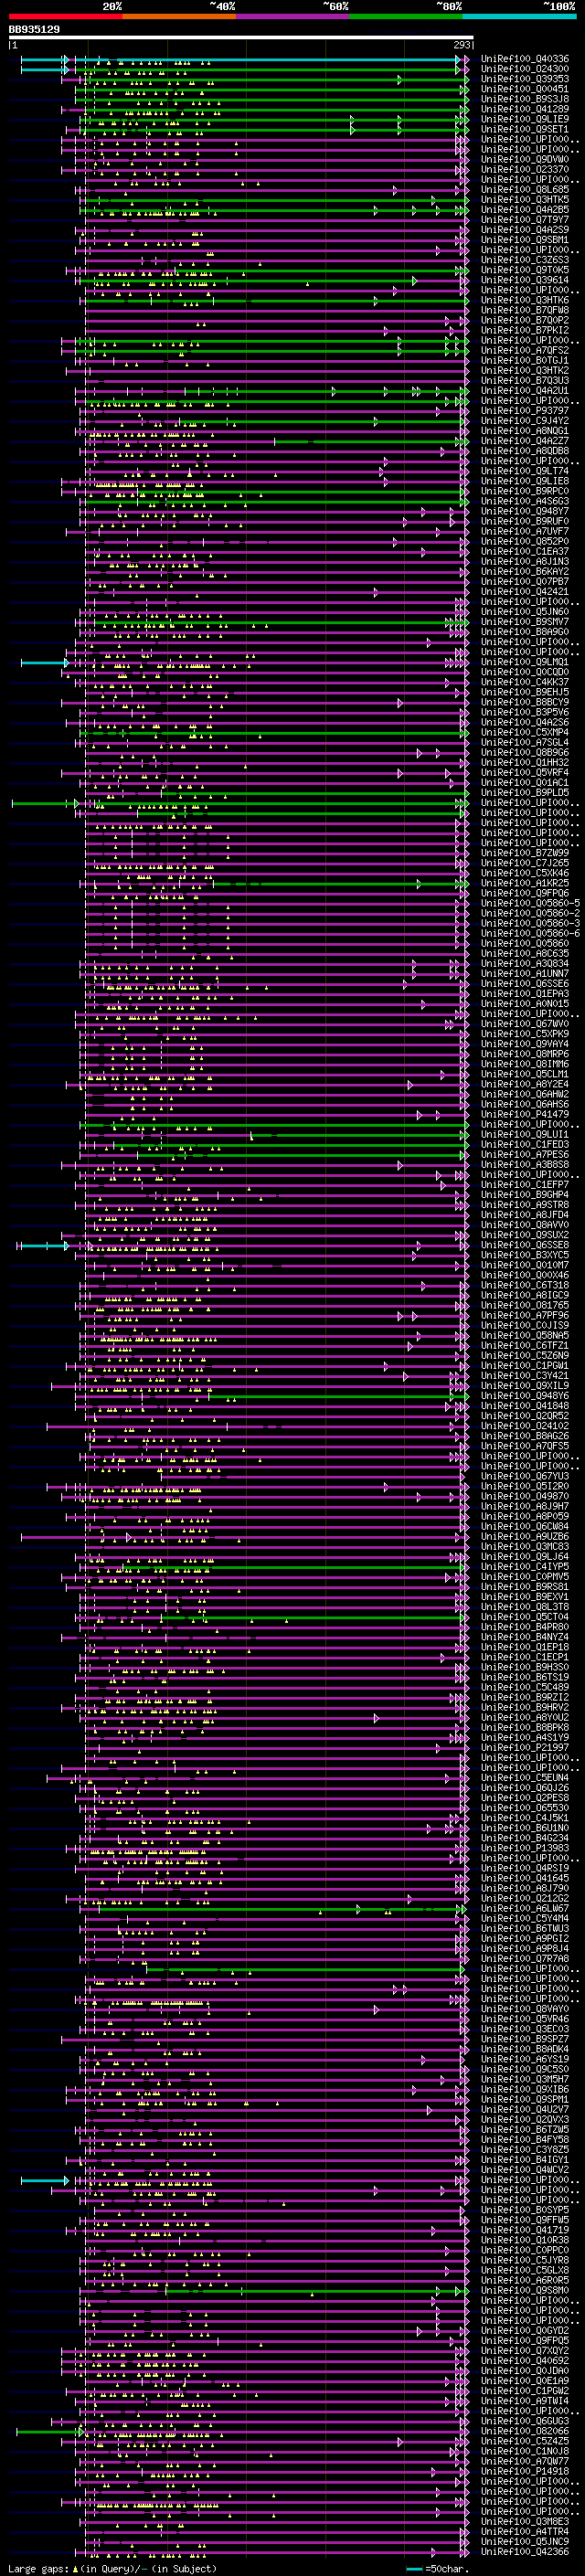
Task: Select the UniRef100_Q05860-5 label
Action: pyautogui.click(x=531, y=903)
